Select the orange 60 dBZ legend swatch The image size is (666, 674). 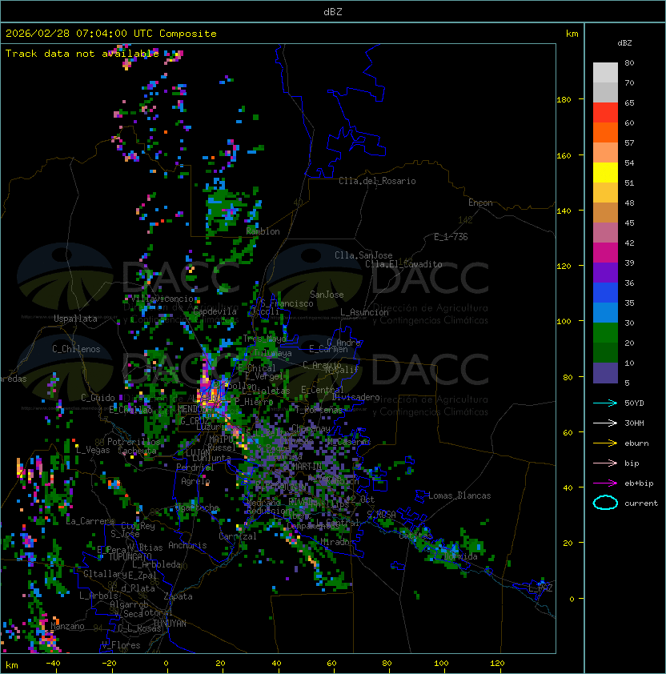[605, 132]
